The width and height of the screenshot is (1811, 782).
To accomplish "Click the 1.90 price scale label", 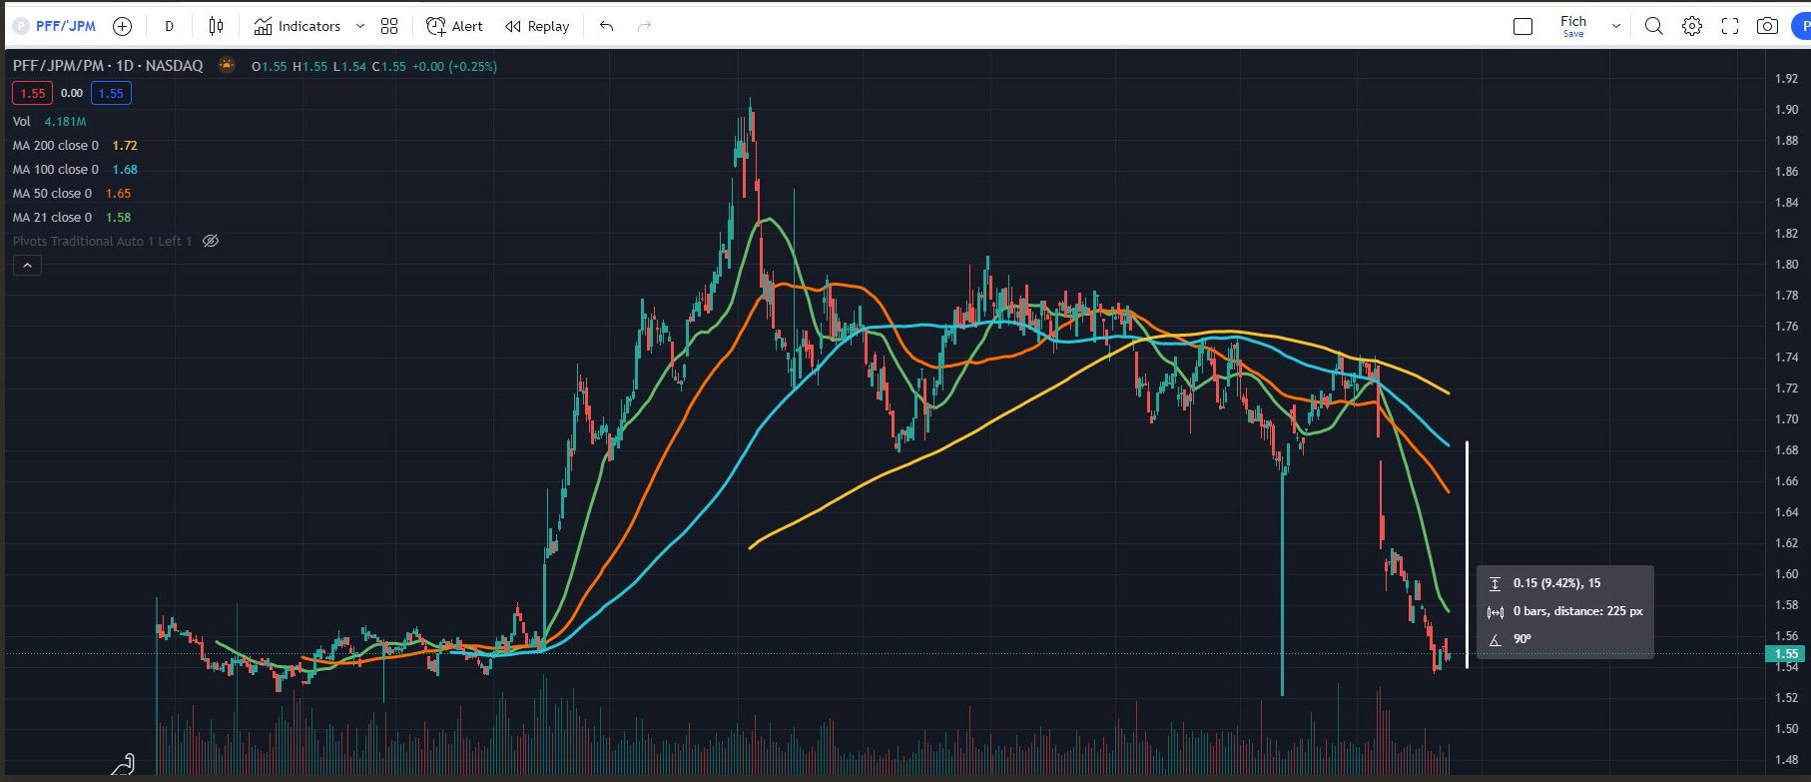I will coord(1786,110).
